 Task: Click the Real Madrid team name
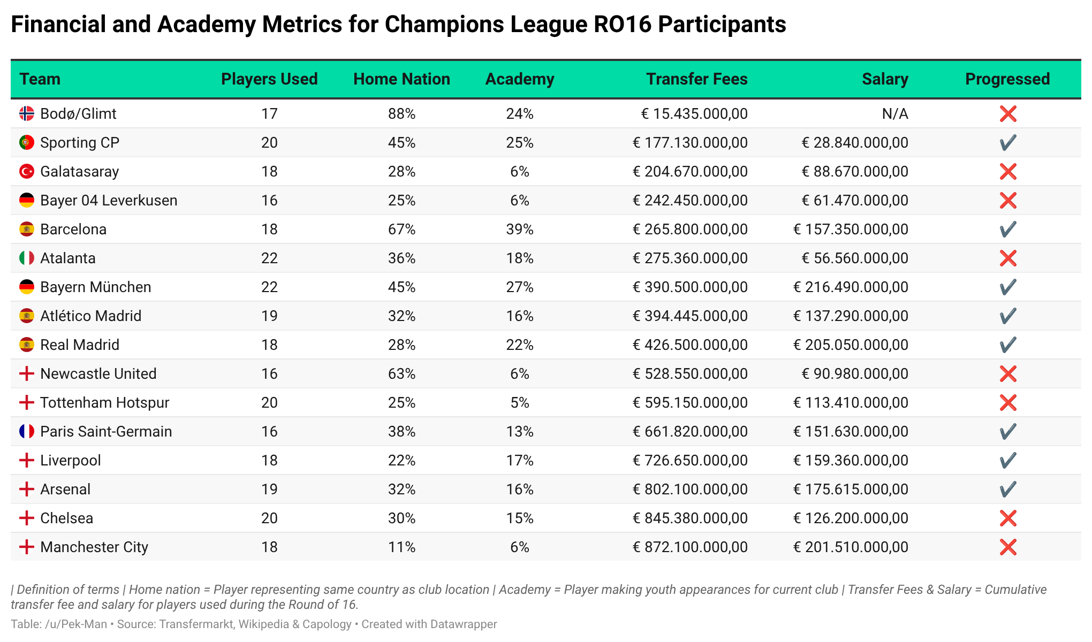coord(80,345)
